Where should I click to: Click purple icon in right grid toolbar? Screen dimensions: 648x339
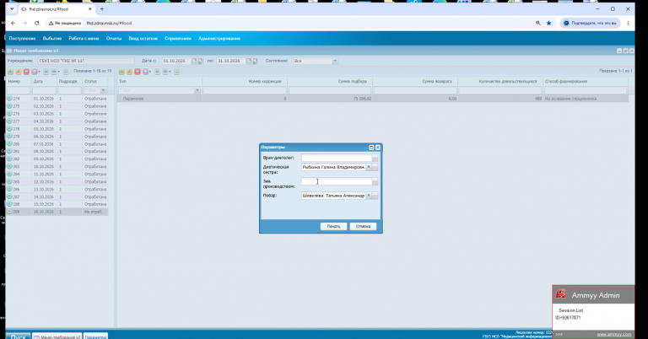pos(146,72)
